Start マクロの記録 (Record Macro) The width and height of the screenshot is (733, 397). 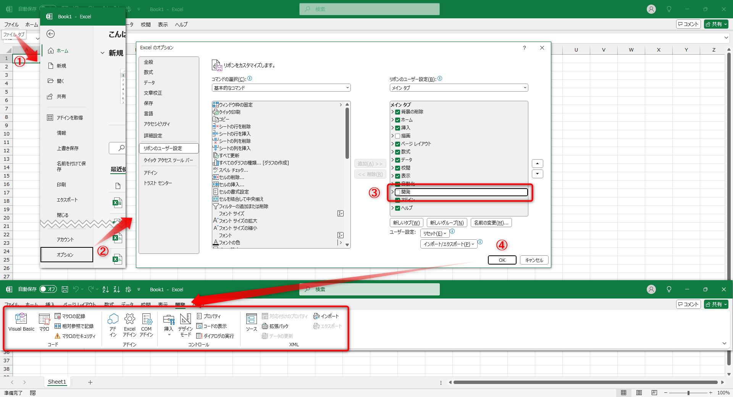coord(70,316)
